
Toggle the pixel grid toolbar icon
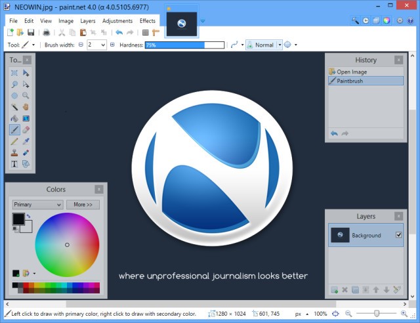(146, 32)
